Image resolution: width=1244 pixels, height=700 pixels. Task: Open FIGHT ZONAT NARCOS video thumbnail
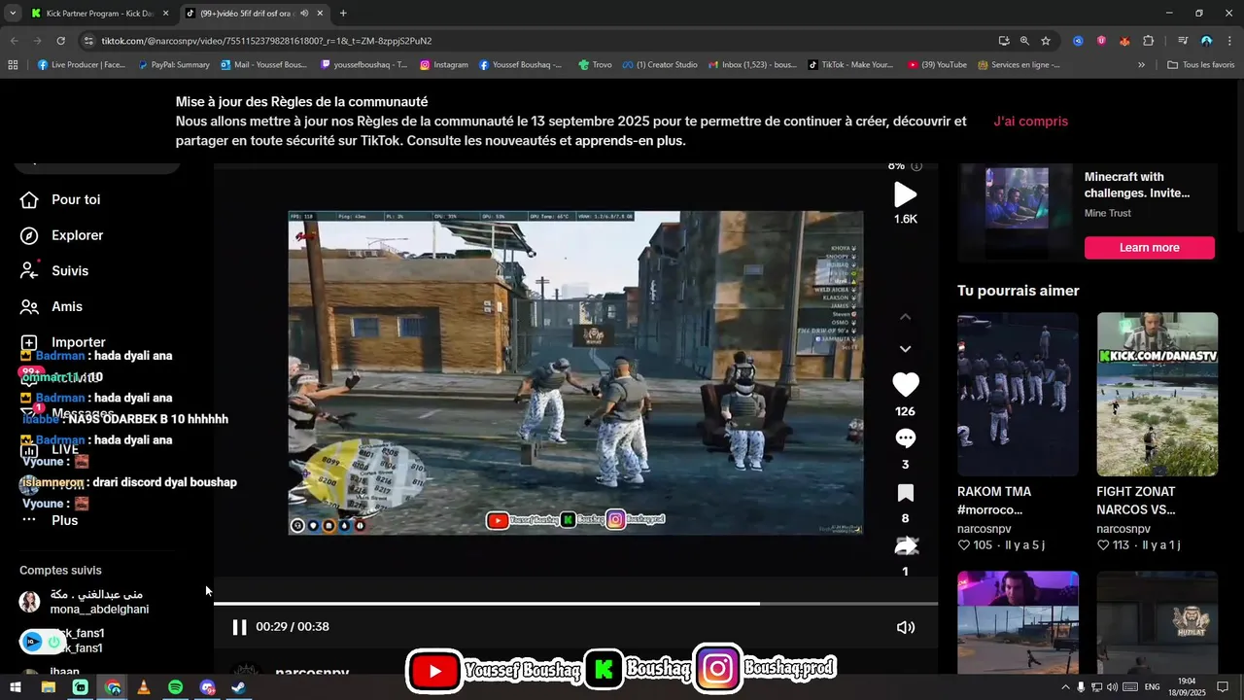click(1157, 394)
